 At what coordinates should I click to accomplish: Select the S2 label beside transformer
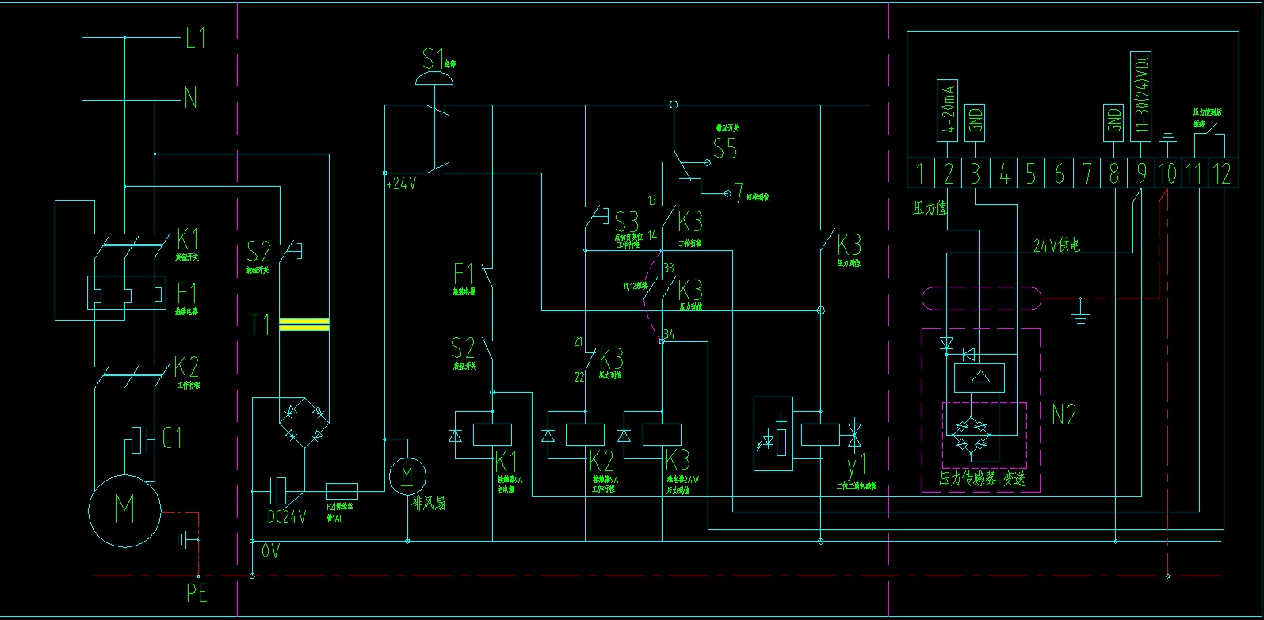259,253
